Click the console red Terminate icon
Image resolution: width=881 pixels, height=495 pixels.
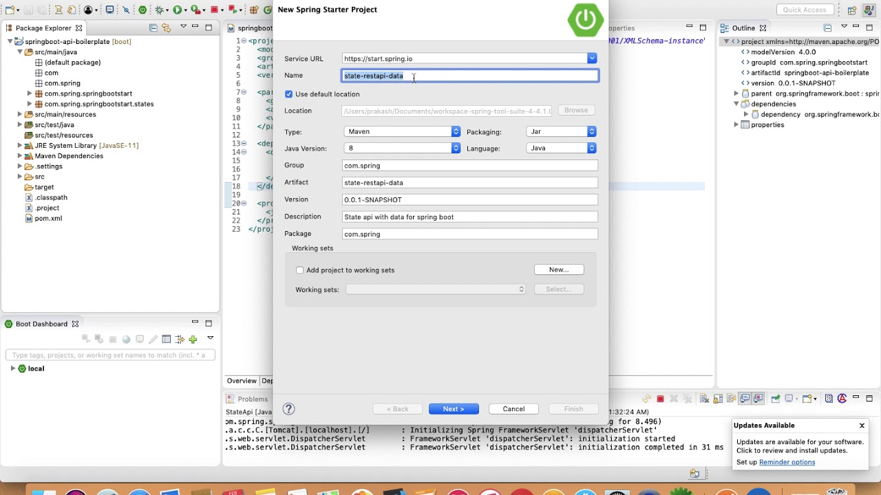point(660,399)
